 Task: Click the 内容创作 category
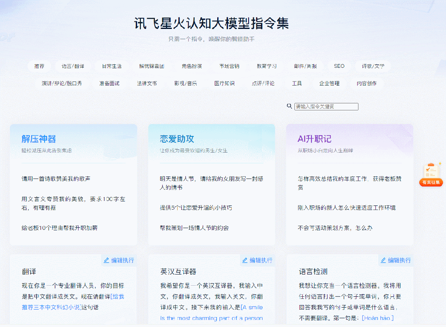click(x=367, y=84)
